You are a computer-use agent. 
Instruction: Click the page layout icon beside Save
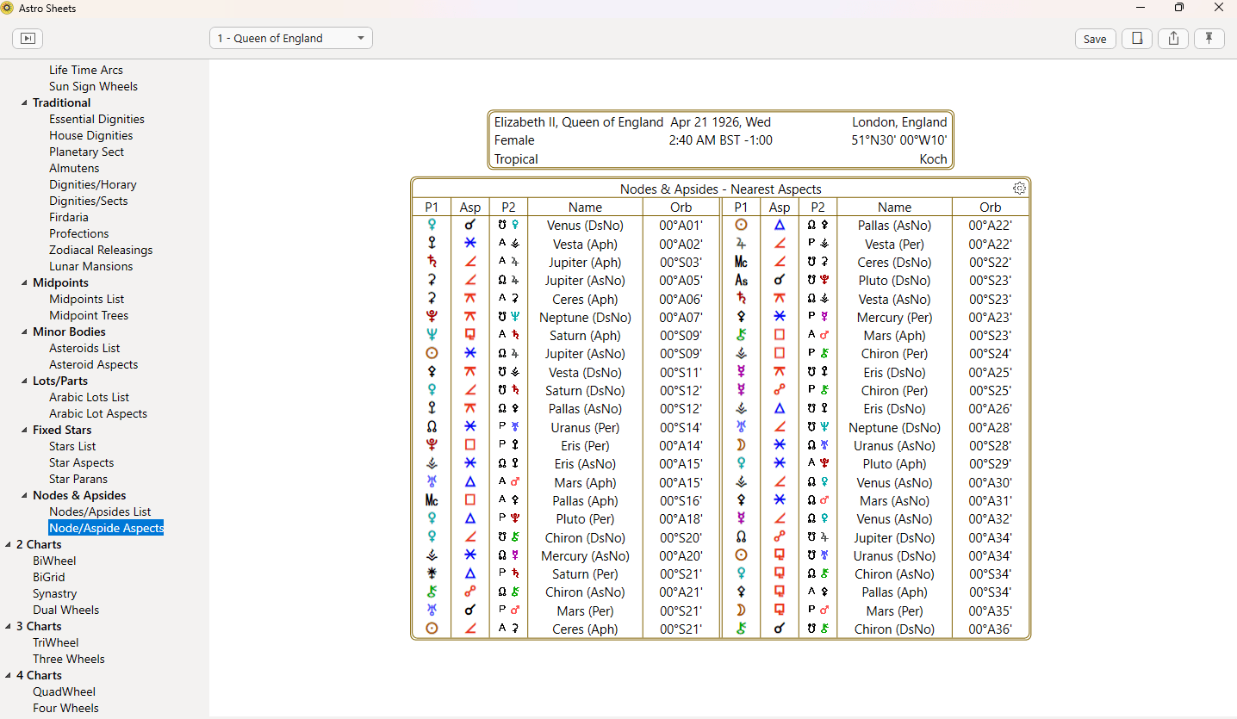[x=1137, y=39]
